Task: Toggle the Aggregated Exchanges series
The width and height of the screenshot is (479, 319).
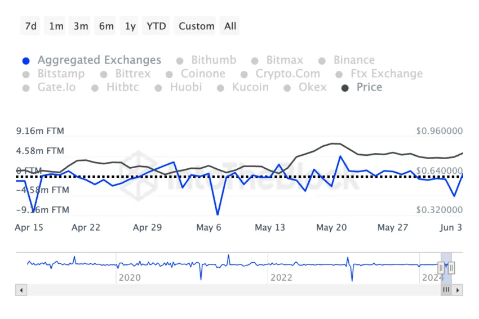Action: pos(99,60)
